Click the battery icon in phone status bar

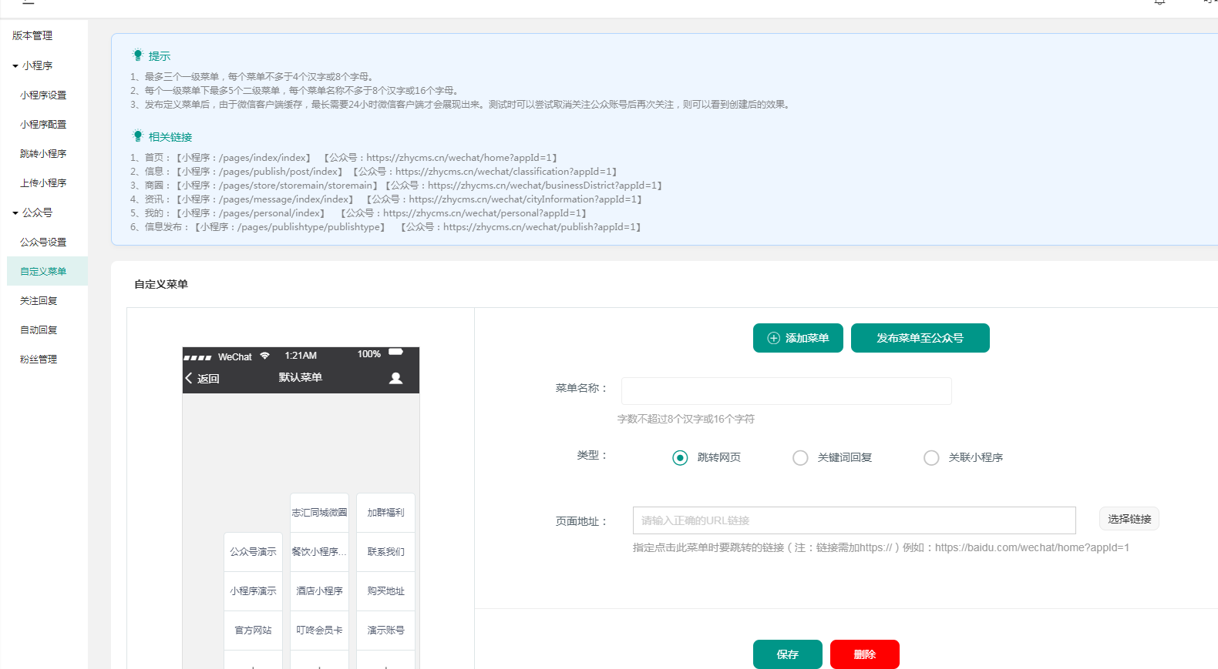pyautogui.click(x=395, y=353)
